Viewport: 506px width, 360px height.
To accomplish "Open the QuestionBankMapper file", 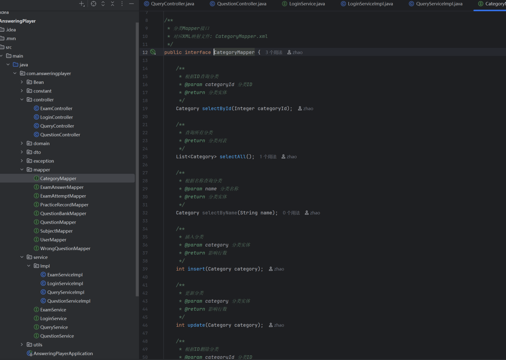I will point(63,213).
